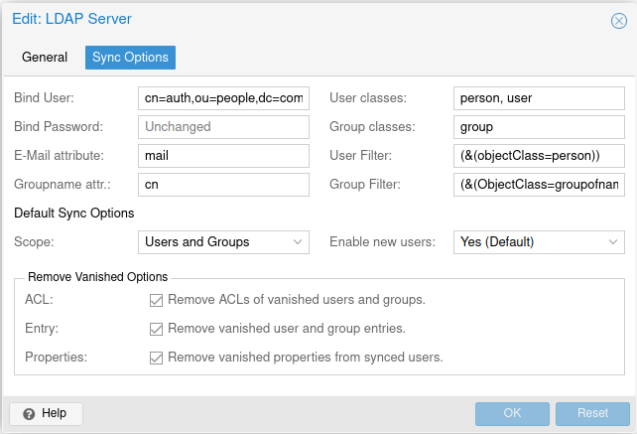The width and height of the screenshot is (637, 434).
Task: Edit the E-Mail attribute field
Action: (x=223, y=156)
